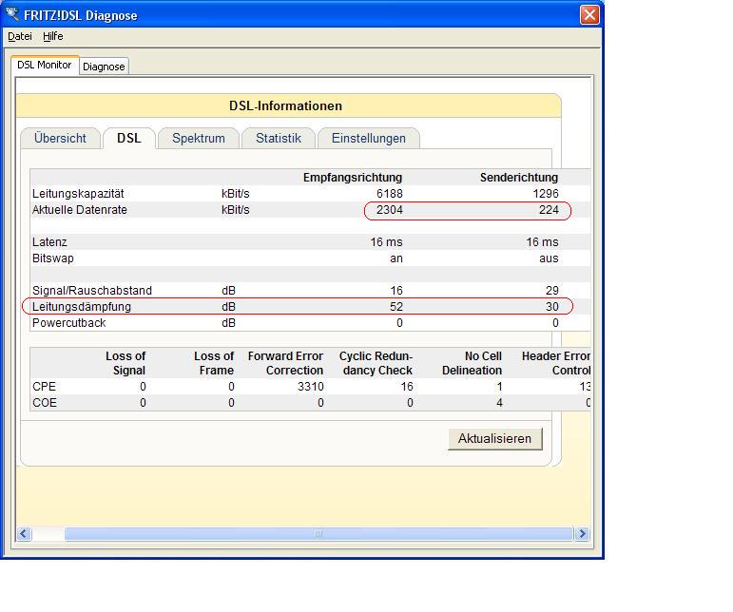Click the Leitungsdämpfung value 30
The image size is (733, 612).
[x=552, y=306]
